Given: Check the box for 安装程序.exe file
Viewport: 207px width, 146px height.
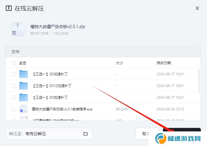Looking at the screenshot, I should click(x=13, y=109).
